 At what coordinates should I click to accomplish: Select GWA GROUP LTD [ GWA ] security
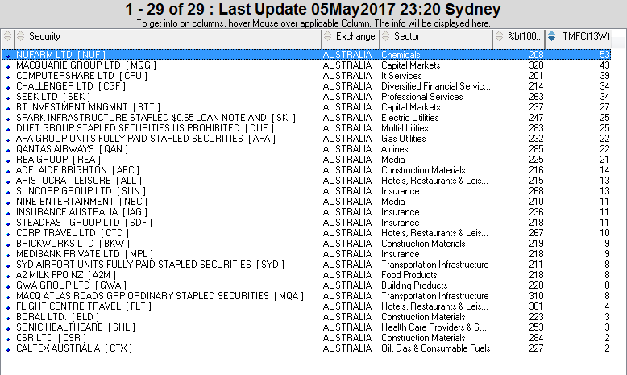click(x=71, y=285)
